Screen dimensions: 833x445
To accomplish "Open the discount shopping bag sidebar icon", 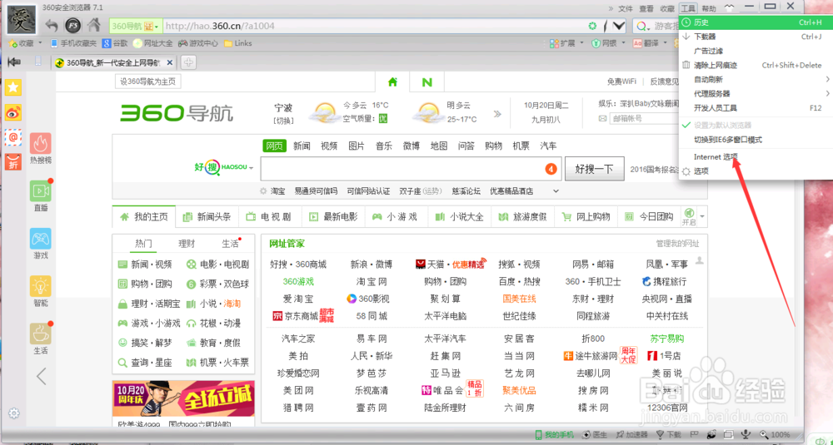I will pyautogui.click(x=13, y=161).
